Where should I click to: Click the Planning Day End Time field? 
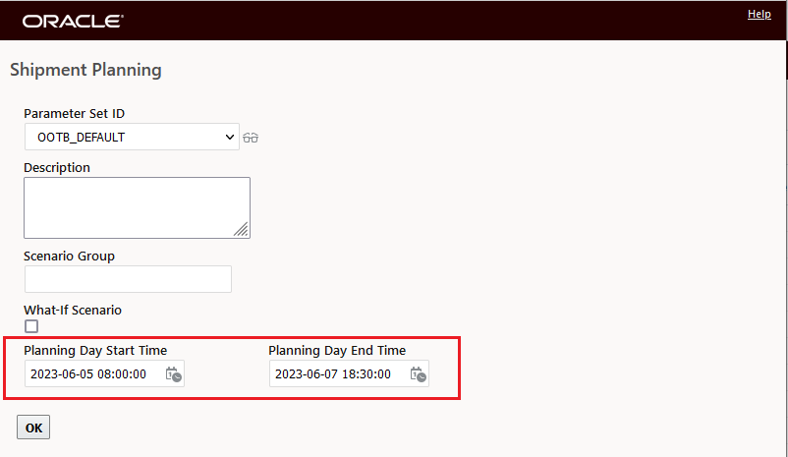pyautogui.click(x=338, y=373)
